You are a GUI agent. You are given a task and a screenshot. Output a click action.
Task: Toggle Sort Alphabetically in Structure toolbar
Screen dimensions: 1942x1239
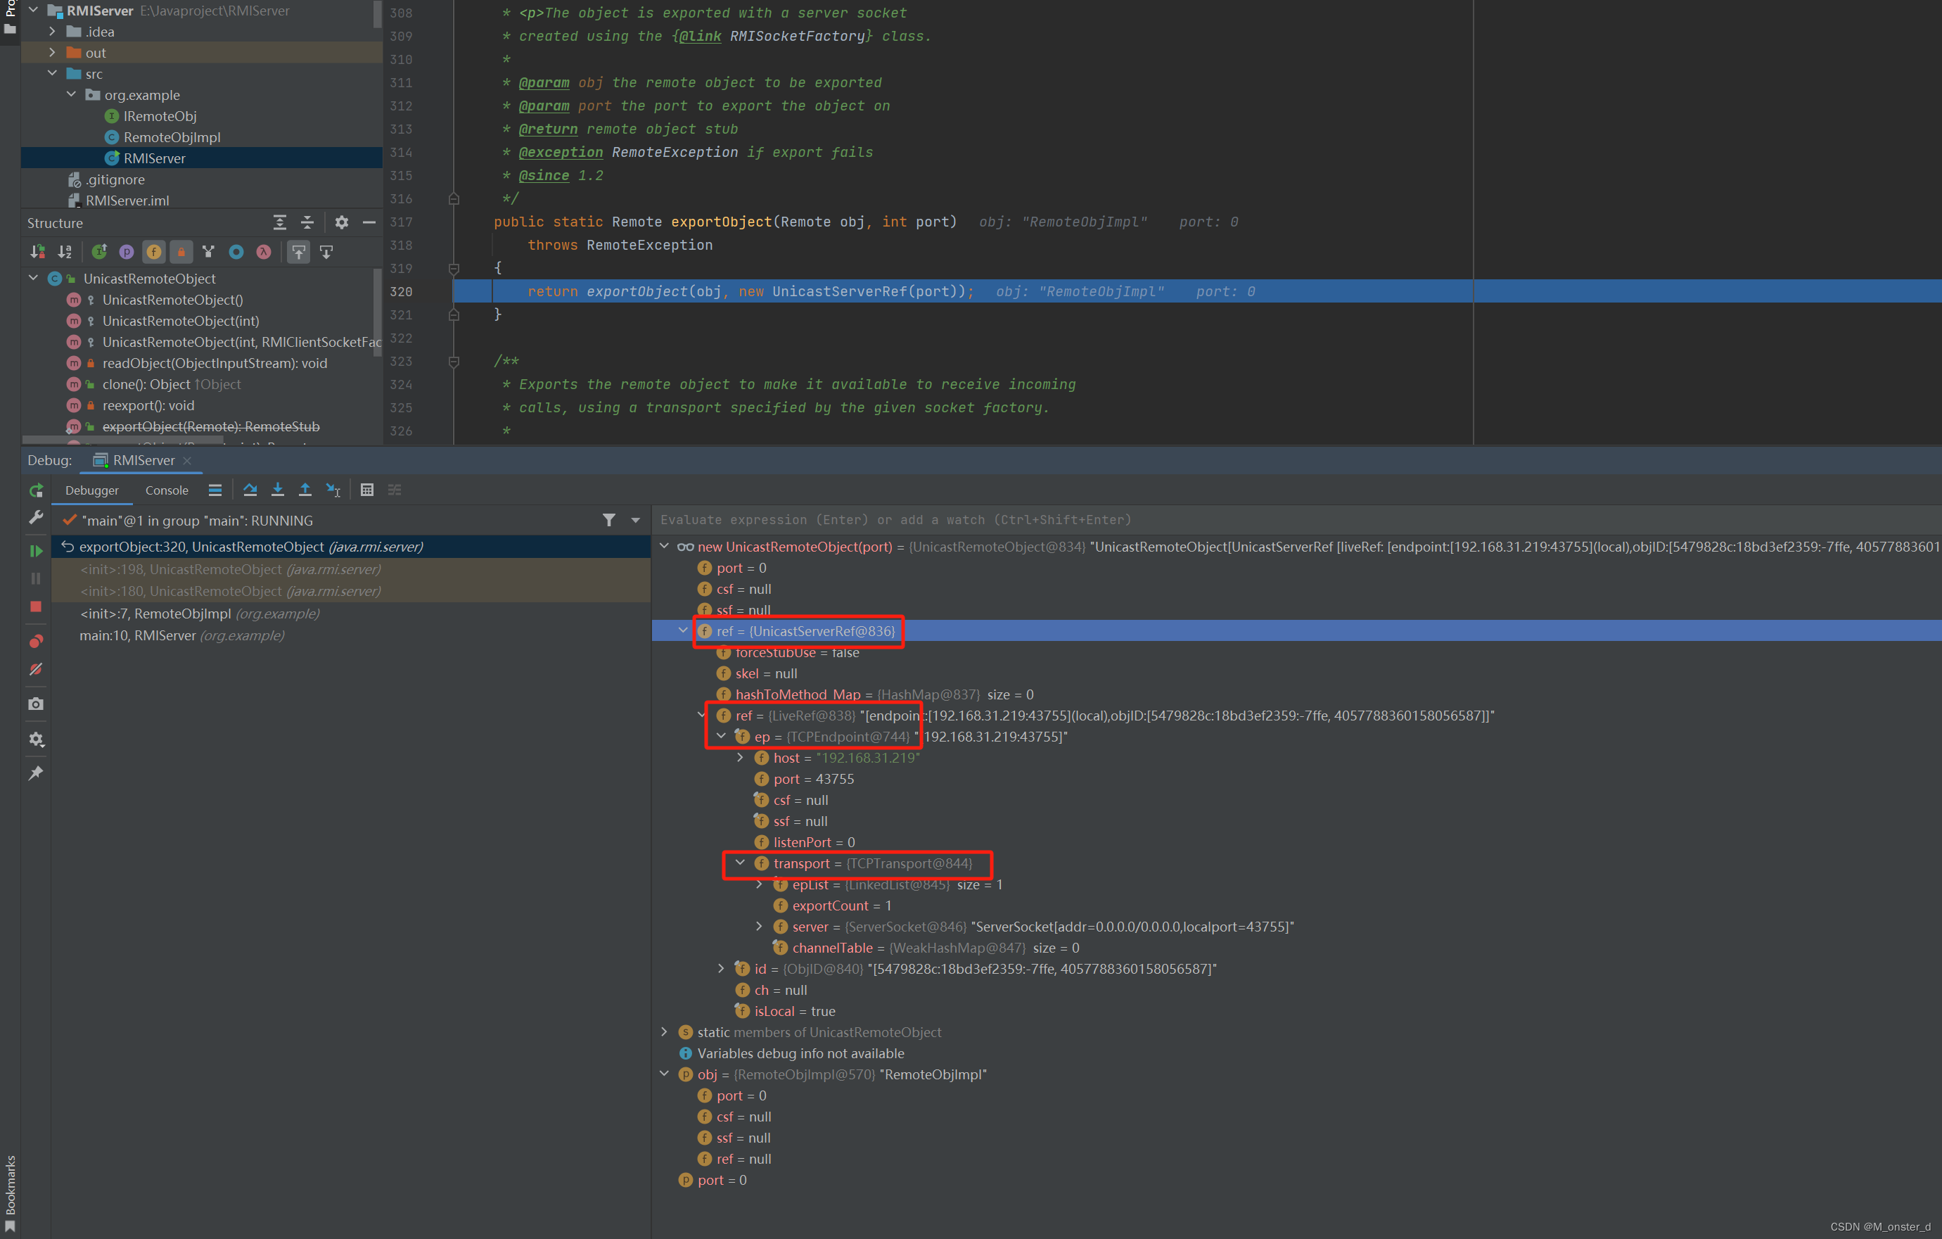coord(65,253)
